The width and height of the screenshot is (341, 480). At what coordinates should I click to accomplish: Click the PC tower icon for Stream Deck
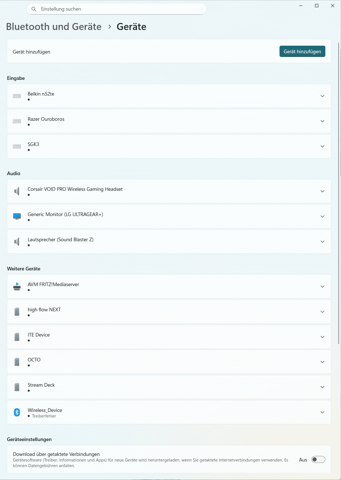click(x=17, y=387)
